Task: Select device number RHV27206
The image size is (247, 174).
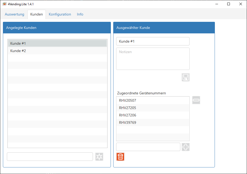Action: click(153, 115)
